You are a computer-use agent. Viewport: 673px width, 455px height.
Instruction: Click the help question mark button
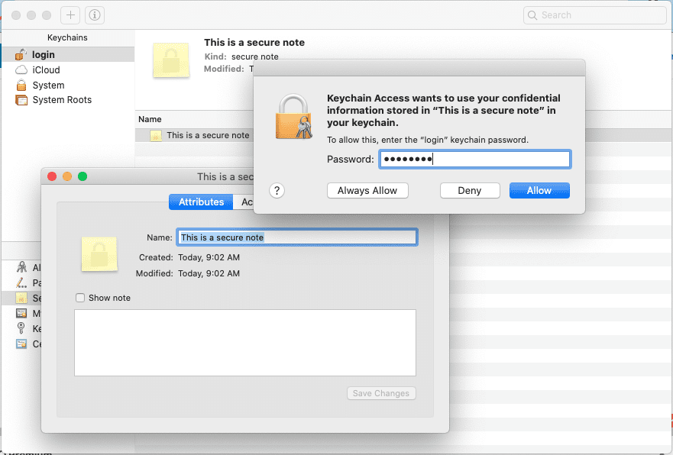(x=277, y=191)
